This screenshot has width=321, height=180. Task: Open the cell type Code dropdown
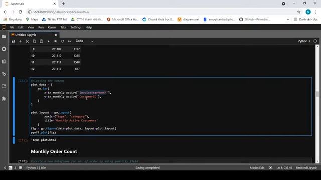pyautogui.click(x=84, y=41)
